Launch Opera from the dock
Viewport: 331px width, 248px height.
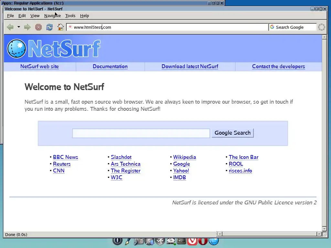coord(203,241)
